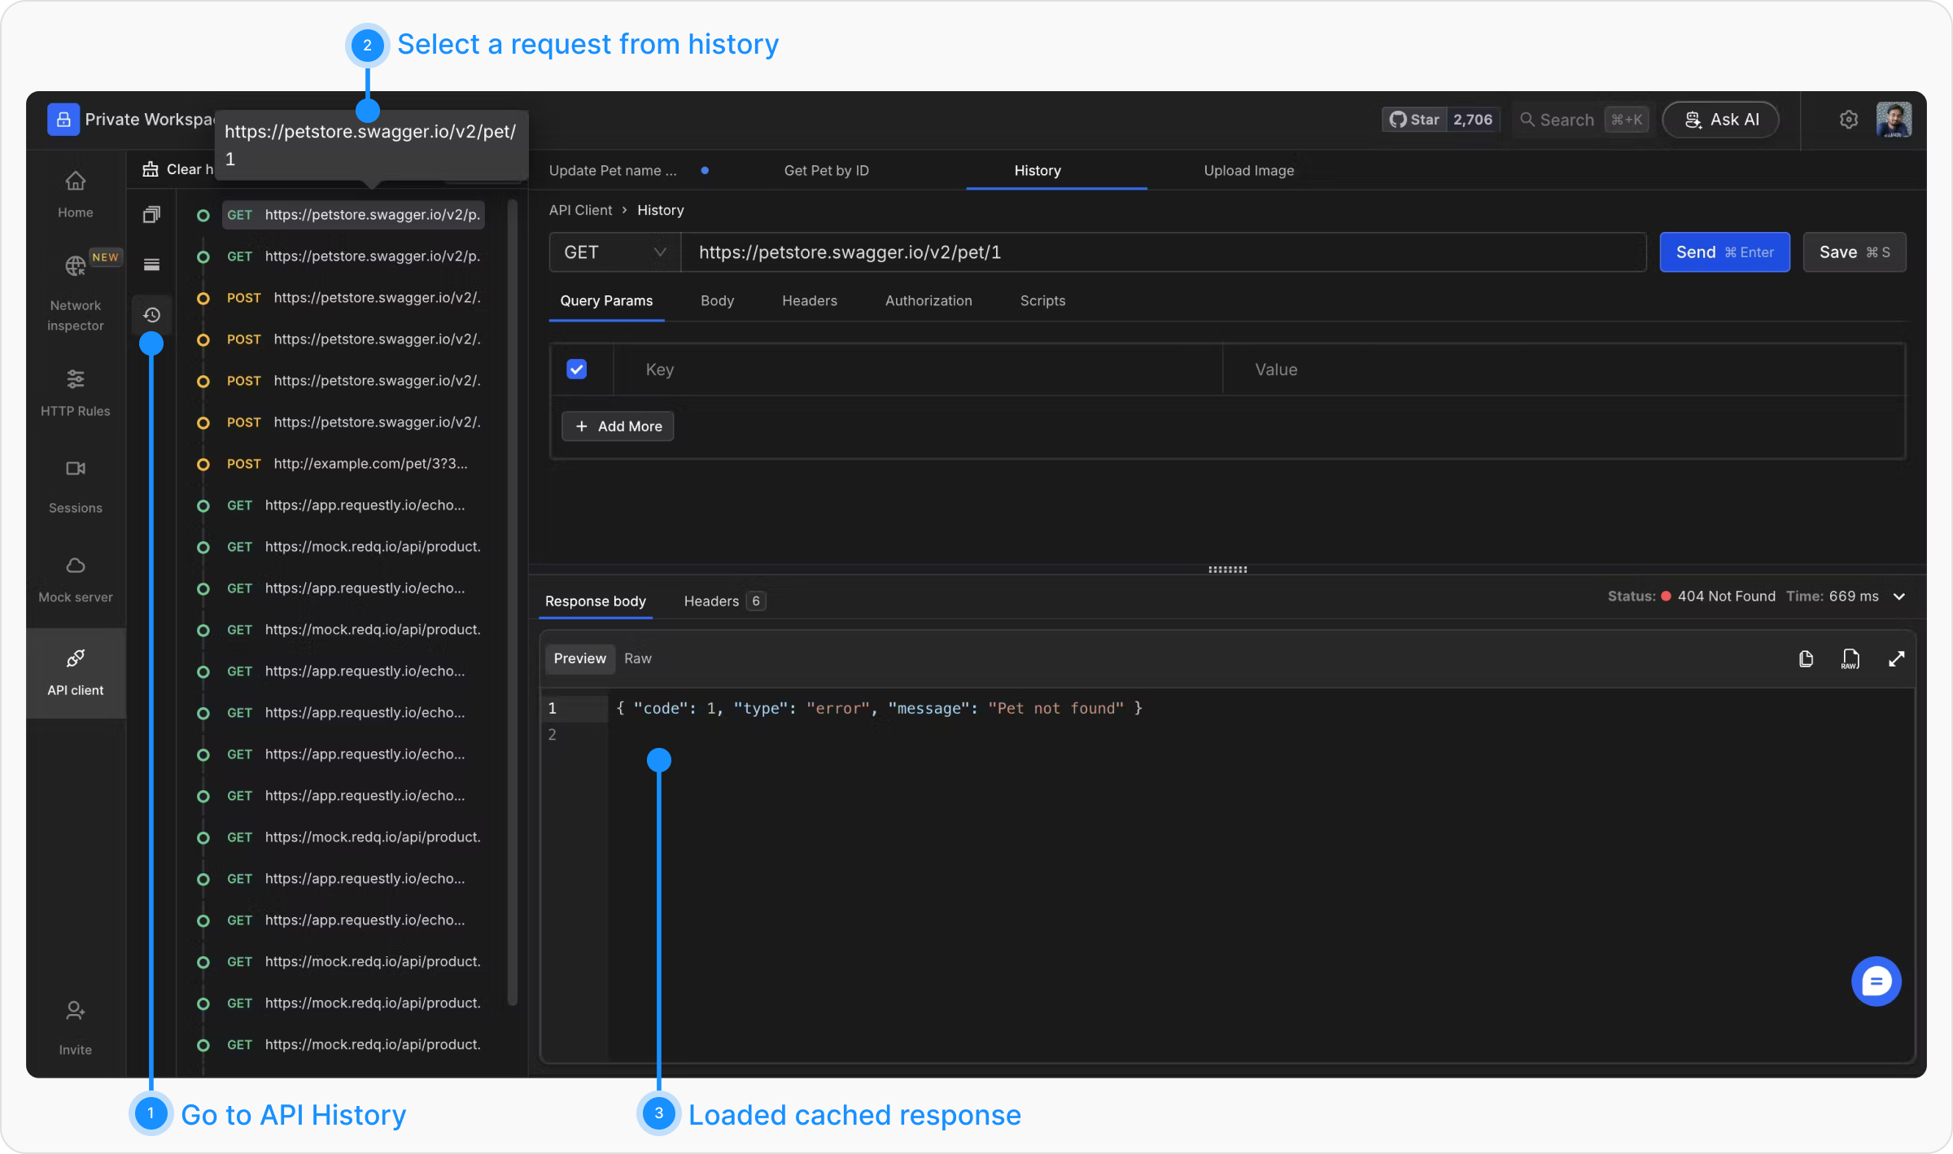The height and width of the screenshot is (1154, 1953).
Task: Click the Send button
Action: 1724,252
